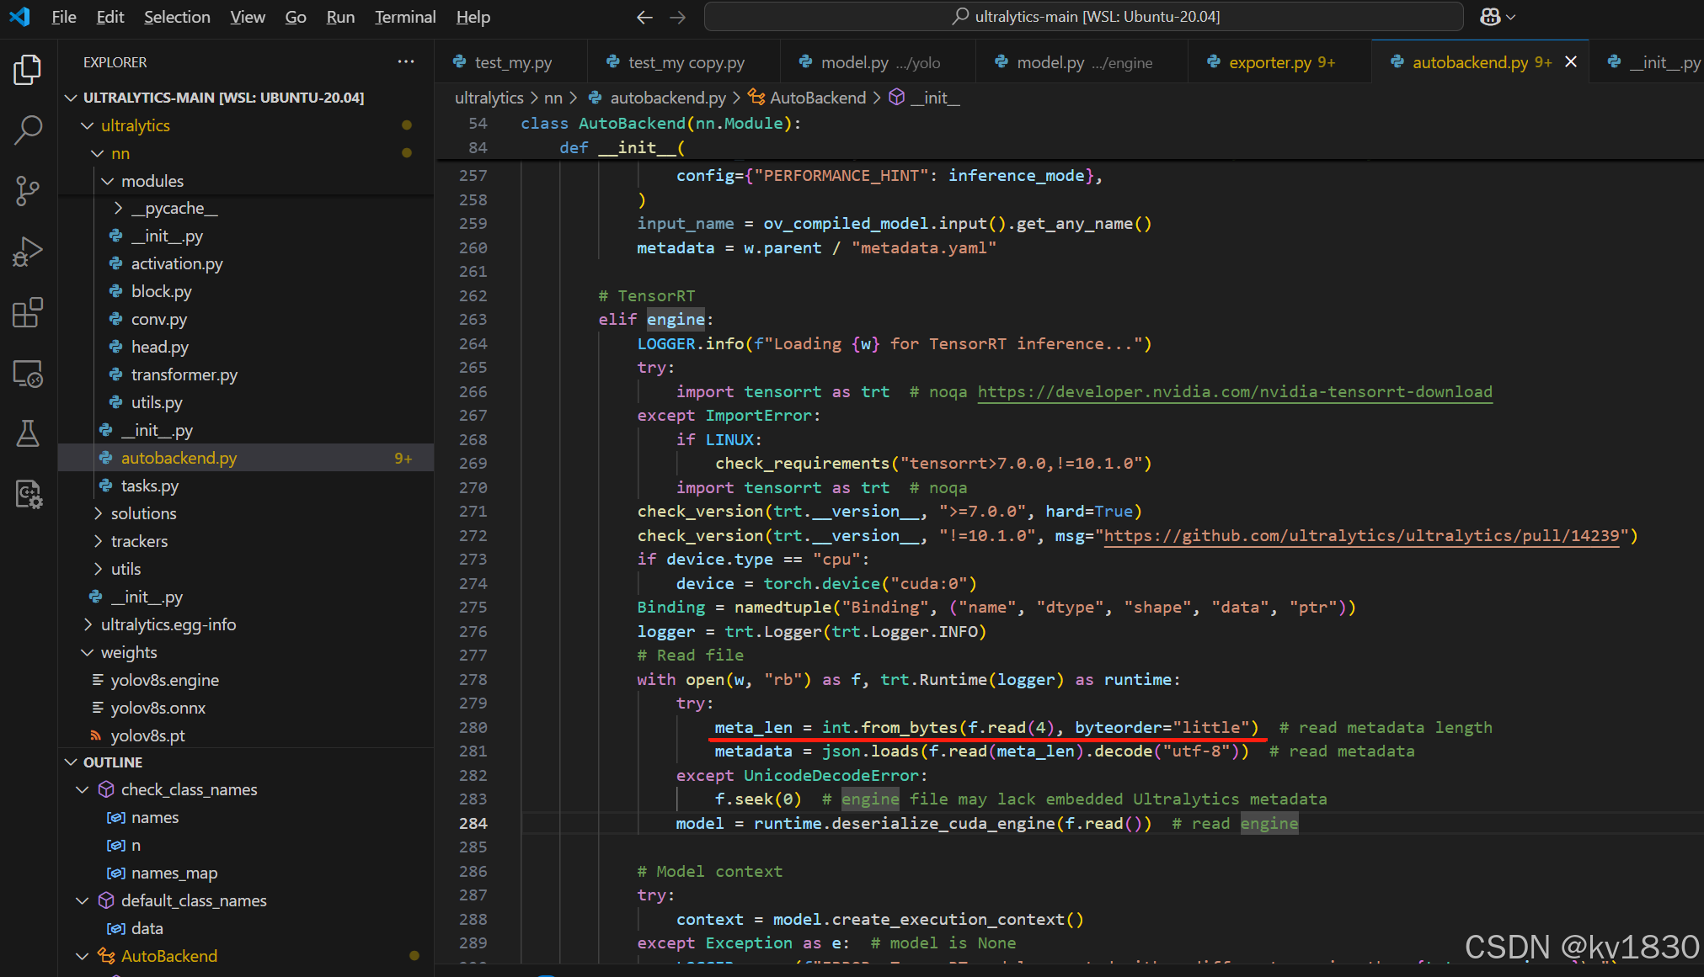The height and width of the screenshot is (977, 1704).
Task: Open the Terminal menu
Action: 405,17
